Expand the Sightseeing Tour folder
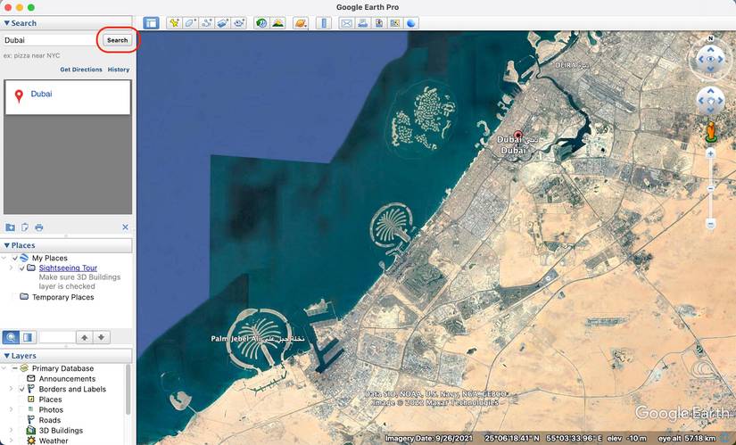Screen dimensions: 736x445 11,268
